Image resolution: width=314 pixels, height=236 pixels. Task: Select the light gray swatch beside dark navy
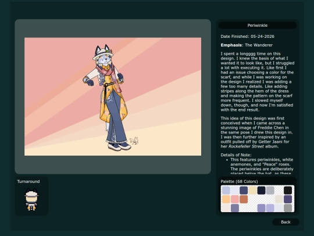[270, 191]
